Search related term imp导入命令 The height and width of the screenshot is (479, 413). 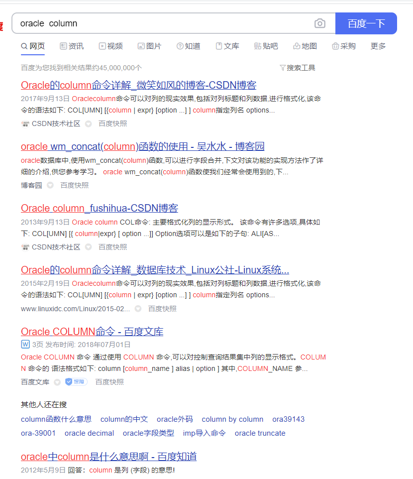[x=205, y=433]
